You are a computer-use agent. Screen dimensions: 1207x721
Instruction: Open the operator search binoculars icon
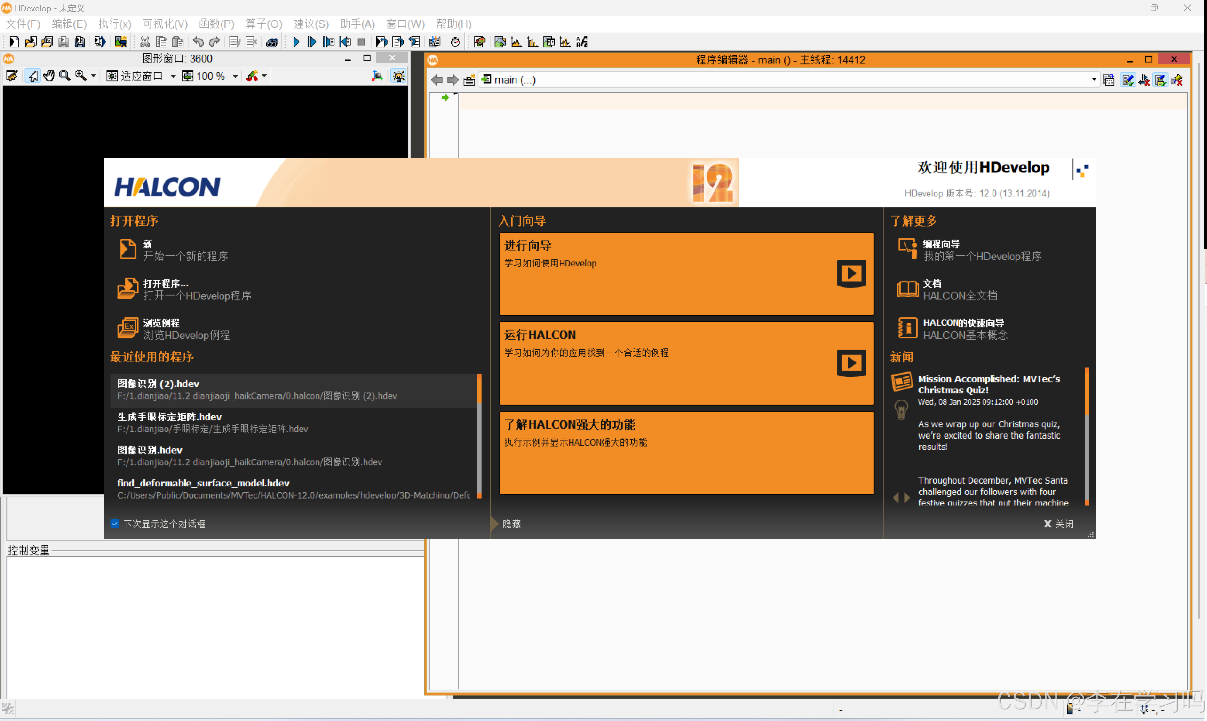[272, 42]
